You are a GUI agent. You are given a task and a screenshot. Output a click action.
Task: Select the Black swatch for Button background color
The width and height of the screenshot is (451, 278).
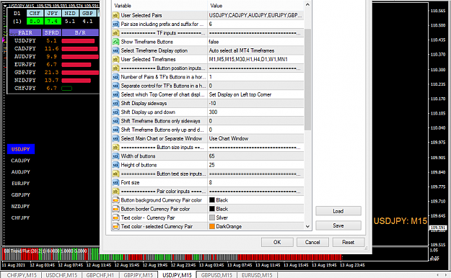pyautogui.click(x=212, y=200)
